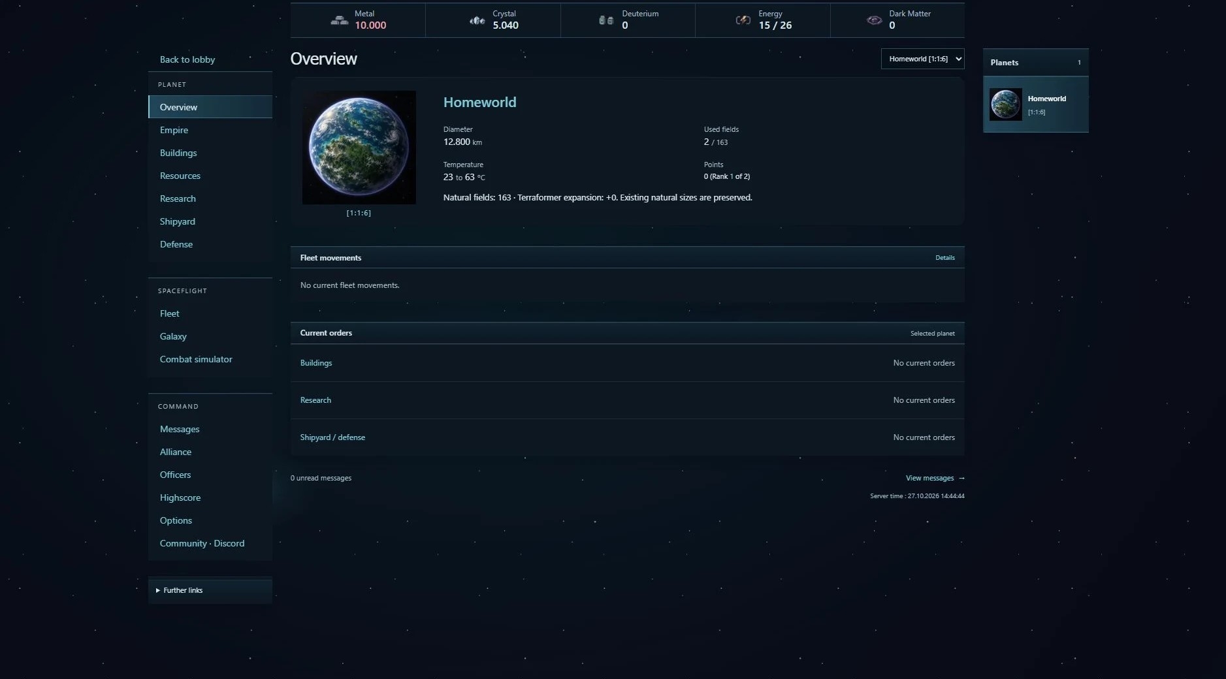The width and height of the screenshot is (1226, 679).
Task: Click the 0 unread messages text
Action: point(321,478)
